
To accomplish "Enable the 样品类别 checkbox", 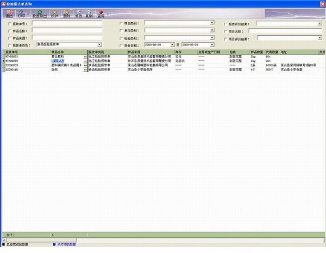I will pos(121,23).
